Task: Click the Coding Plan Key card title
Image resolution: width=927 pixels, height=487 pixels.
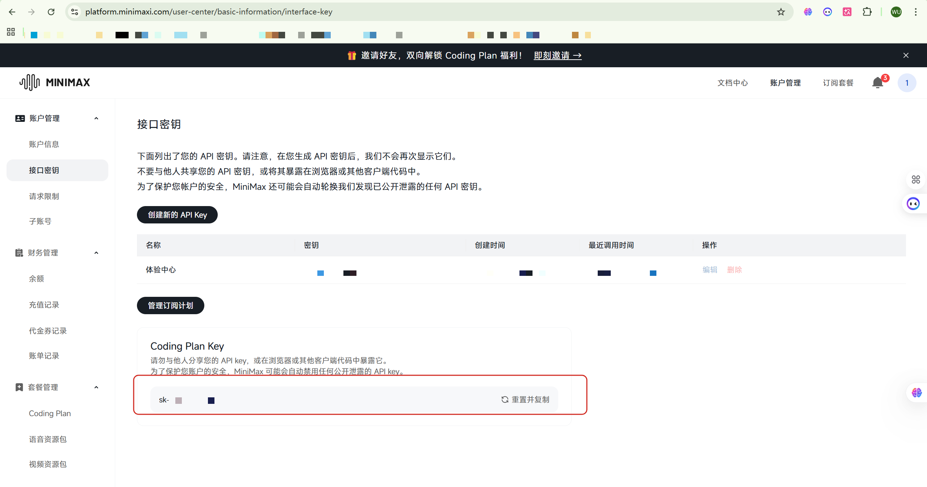Action: tap(187, 346)
